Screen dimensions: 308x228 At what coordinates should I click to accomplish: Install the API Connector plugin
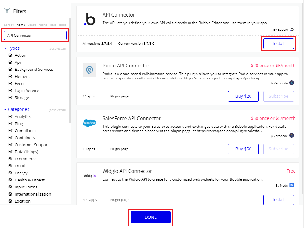278,44
